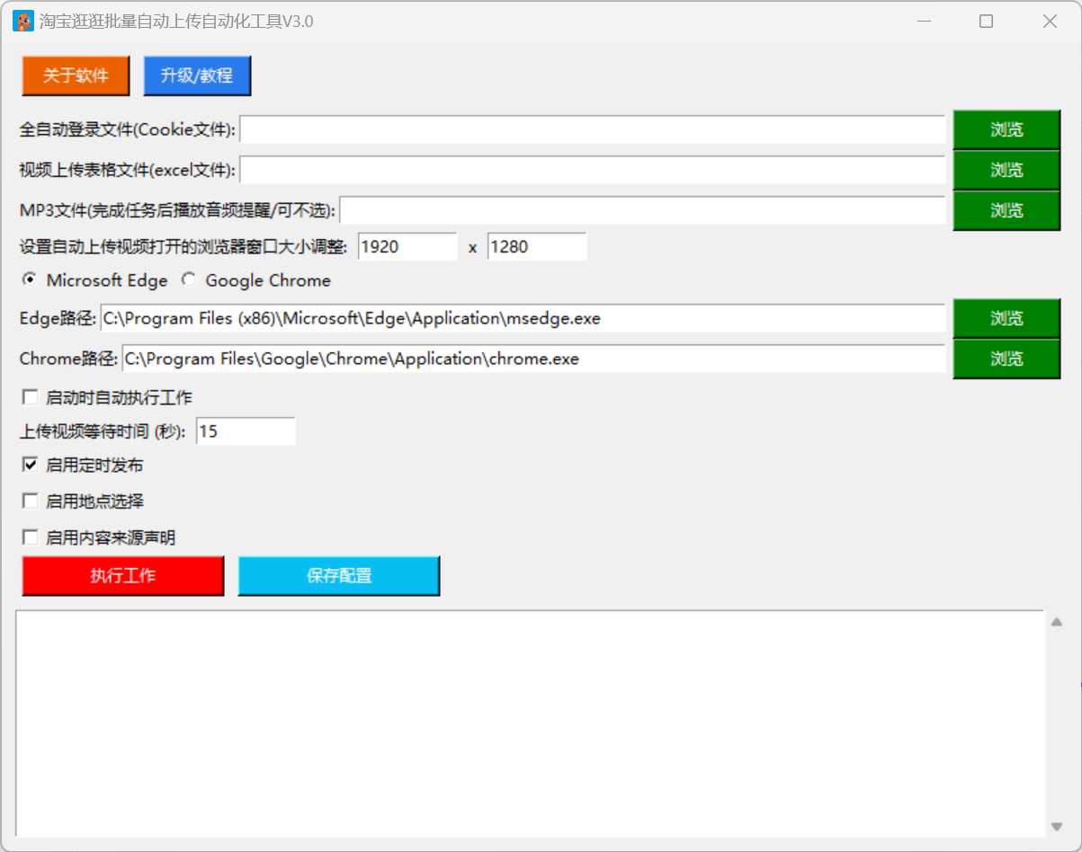Browse for the excel video upload file

pyautogui.click(x=1006, y=170)
